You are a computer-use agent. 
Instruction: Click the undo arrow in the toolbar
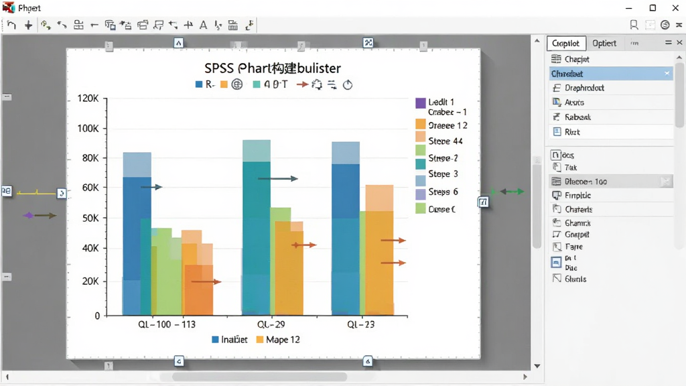pos(12,25)
